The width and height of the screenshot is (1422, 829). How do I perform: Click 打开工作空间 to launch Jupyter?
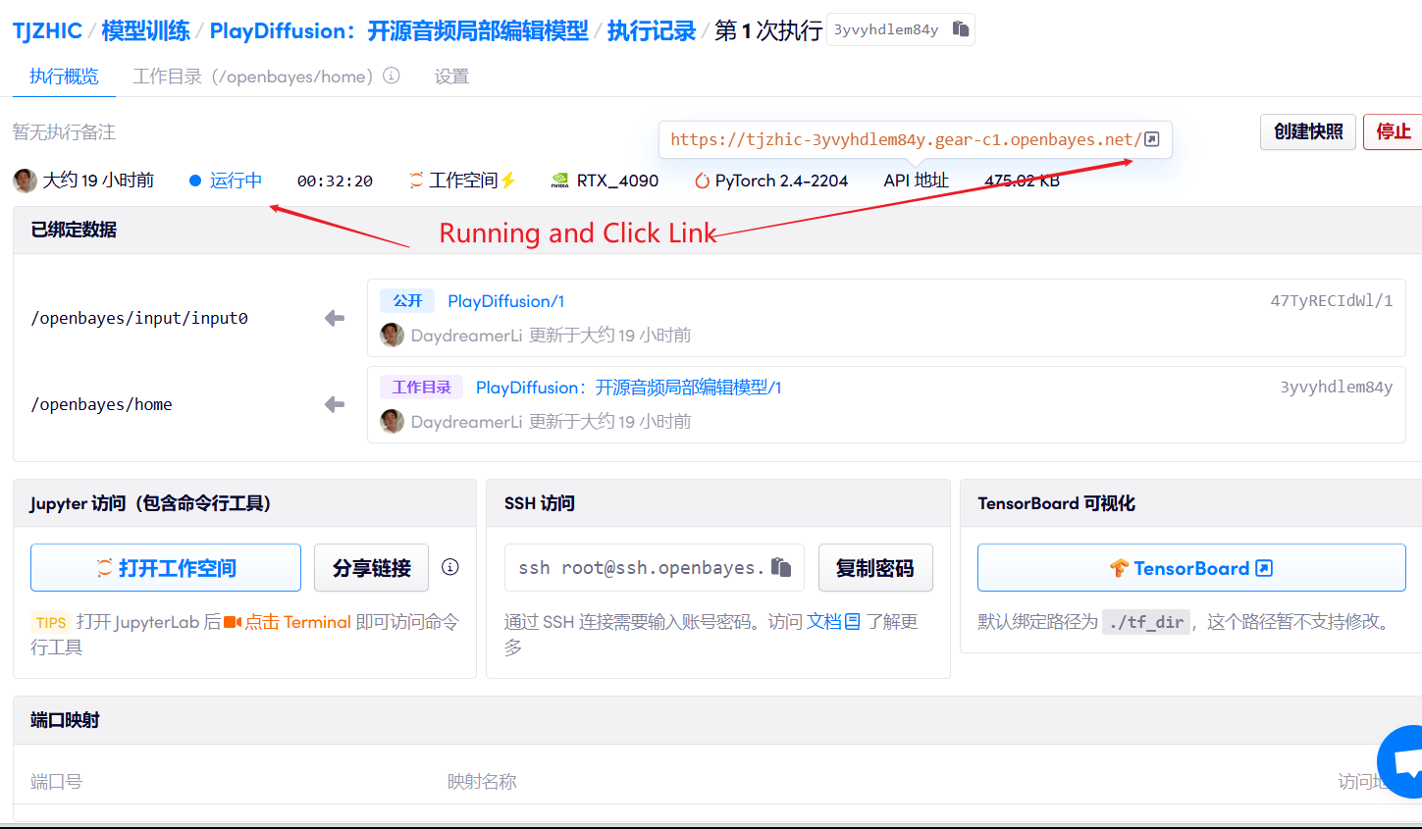coord(166,568)
